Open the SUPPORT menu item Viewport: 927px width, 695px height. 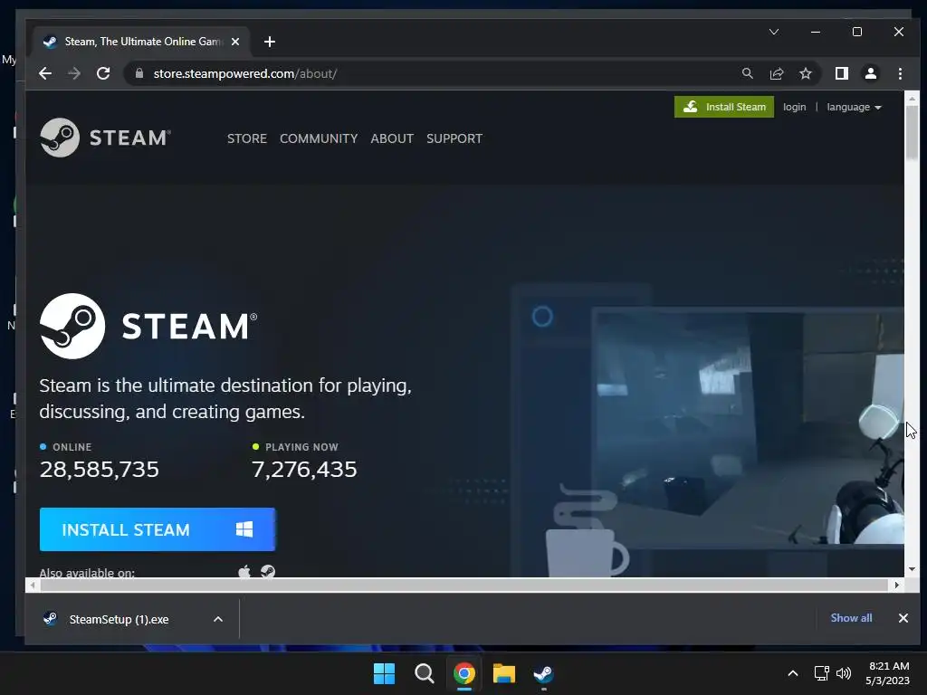point(454,138)
